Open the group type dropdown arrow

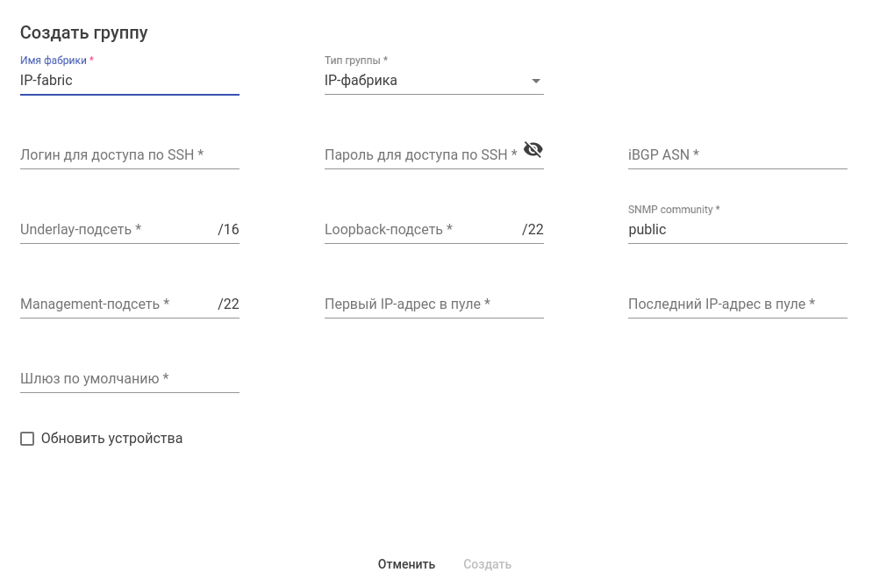coord(536,82)
